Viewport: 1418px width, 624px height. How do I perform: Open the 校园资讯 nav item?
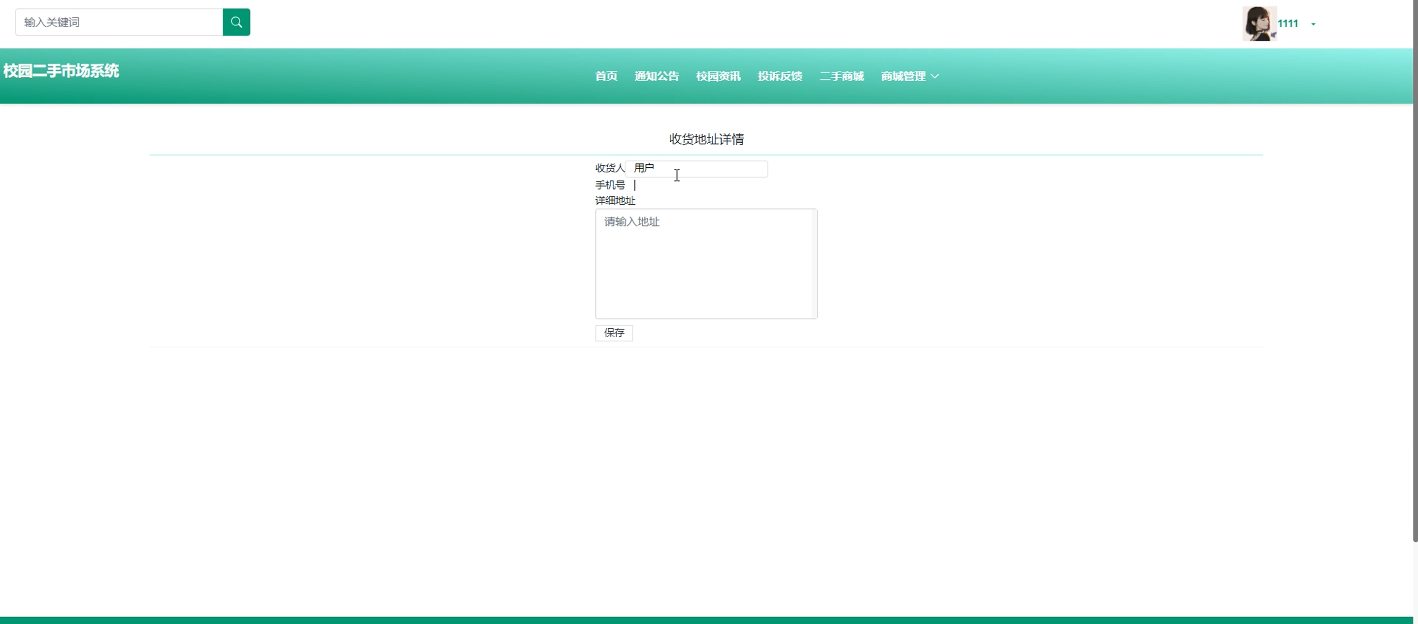(718, 76)
